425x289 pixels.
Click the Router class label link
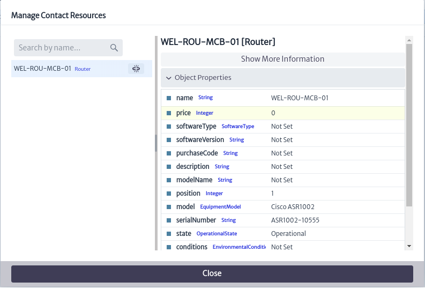click(x=83, y=69)
